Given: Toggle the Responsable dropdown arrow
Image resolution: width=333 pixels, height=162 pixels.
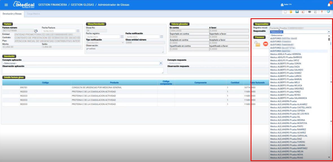Looking at the screenshot, I should [329, 32].
